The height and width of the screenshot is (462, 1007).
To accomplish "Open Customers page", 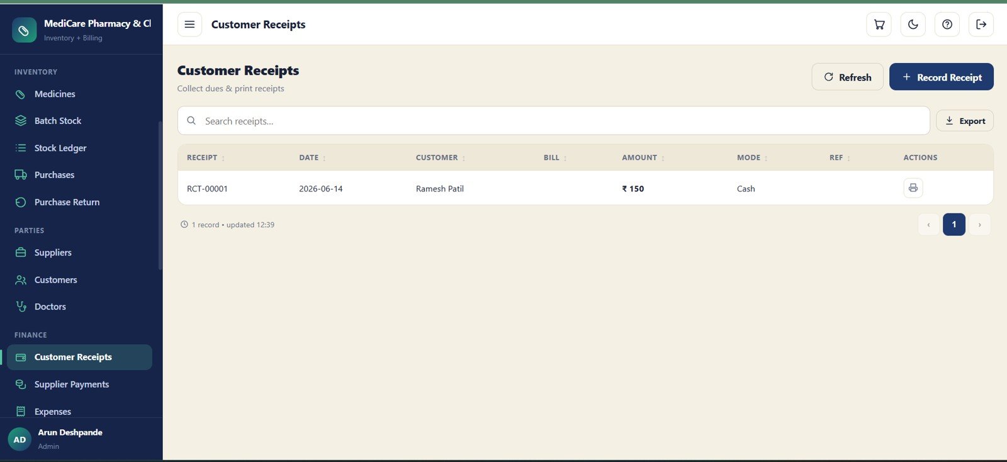I will (x=79, y=279).
